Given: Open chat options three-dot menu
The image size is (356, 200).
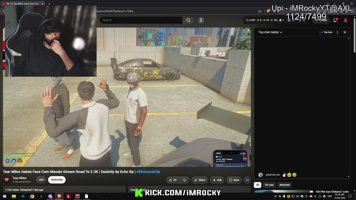Looking at the screenshot, I should click(337, 32).
